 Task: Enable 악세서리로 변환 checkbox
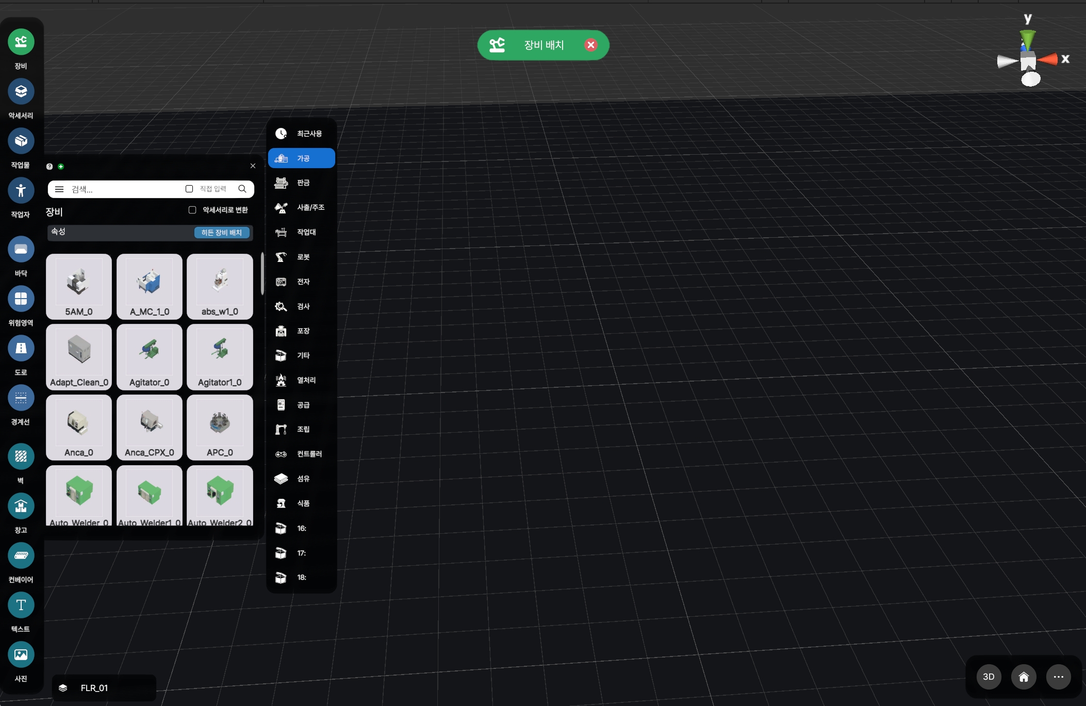pos(192,210)
